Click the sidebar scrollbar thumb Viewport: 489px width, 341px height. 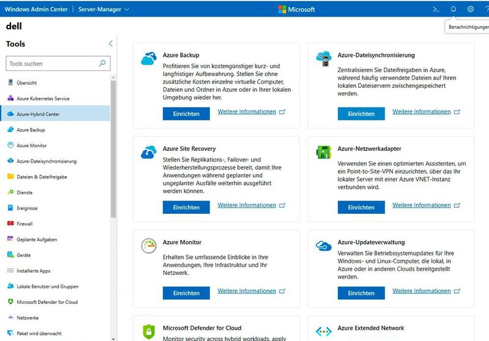[x=113, y=149]
